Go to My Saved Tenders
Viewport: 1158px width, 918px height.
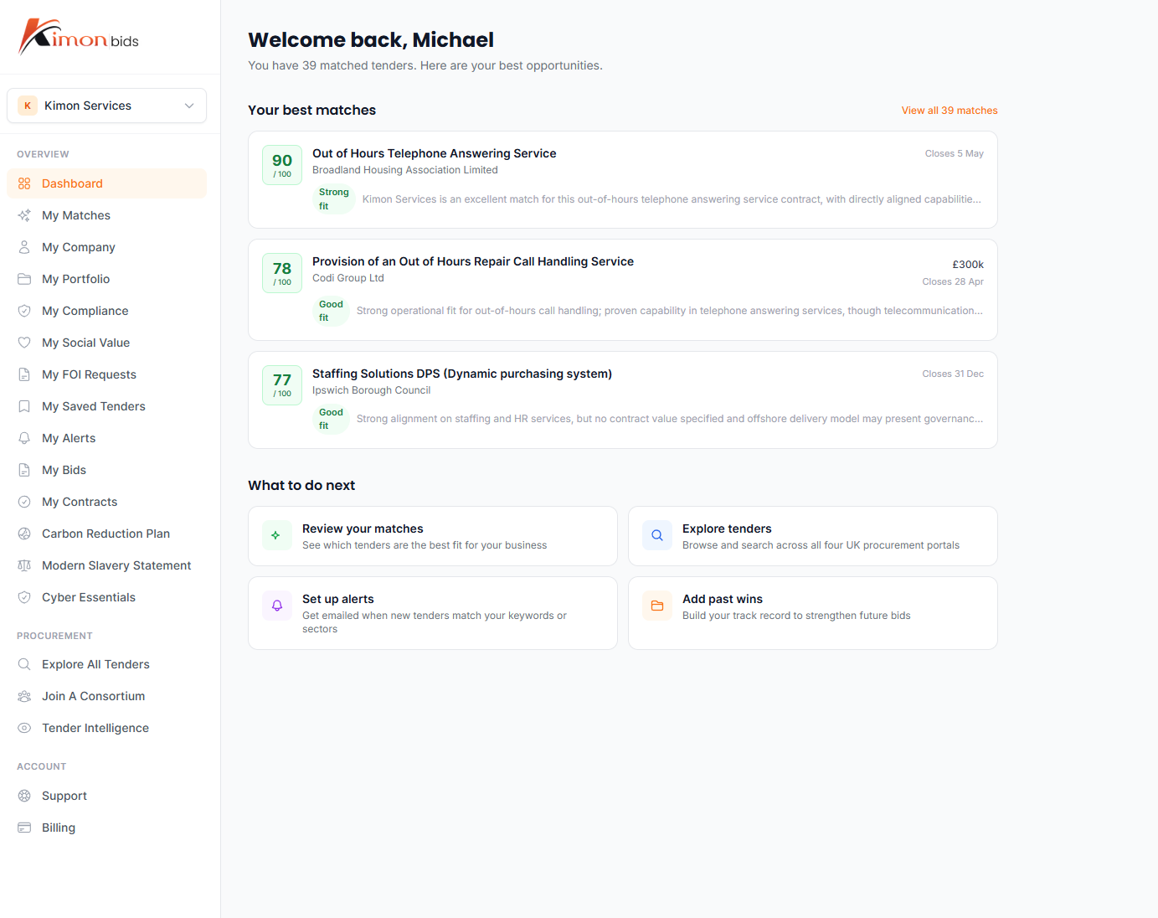click(93, 406)
